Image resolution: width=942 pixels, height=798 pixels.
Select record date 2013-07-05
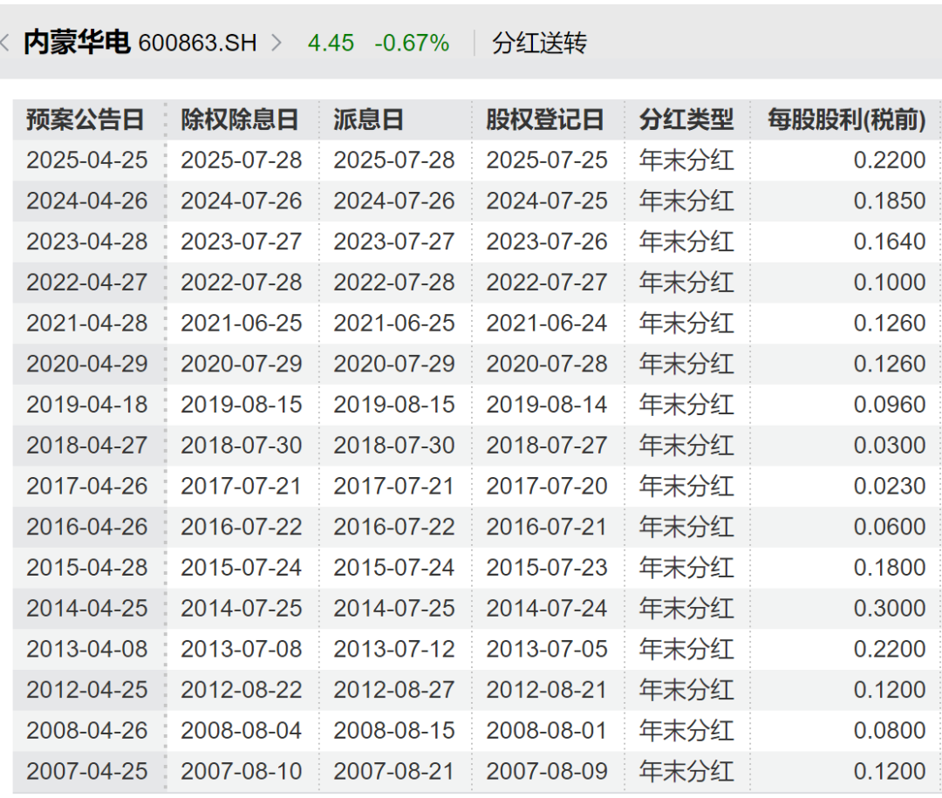(x=547, y=650)
